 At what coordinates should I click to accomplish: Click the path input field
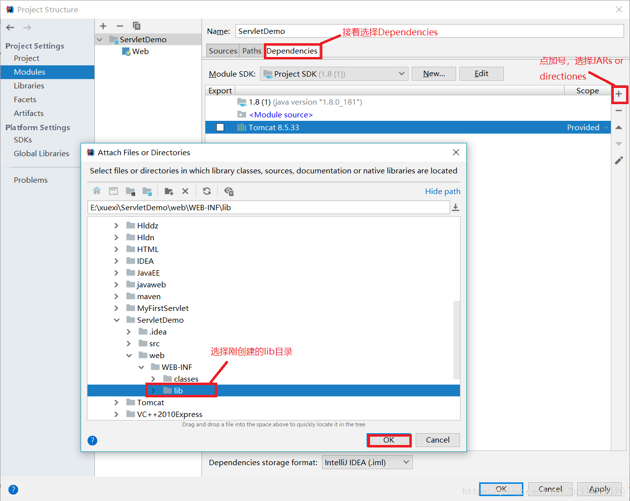pyautogui.click(x=269, y=207)
